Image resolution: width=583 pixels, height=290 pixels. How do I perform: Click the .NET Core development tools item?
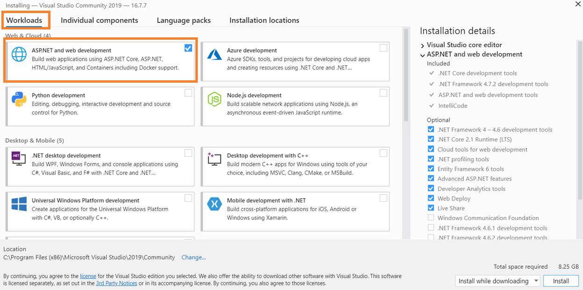477,73
